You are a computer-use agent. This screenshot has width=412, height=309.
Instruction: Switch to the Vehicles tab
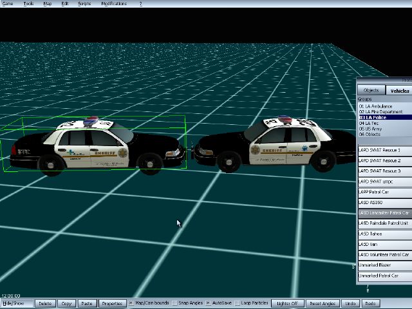[399, 90]
